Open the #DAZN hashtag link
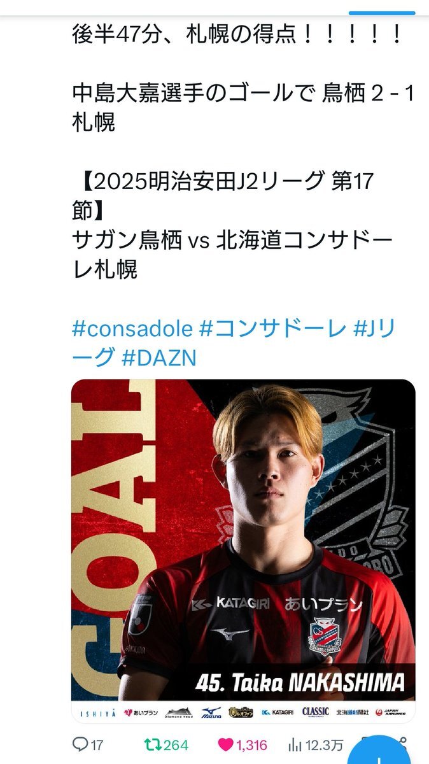Screen dimensions: 429x764 [x=158, y=358]
